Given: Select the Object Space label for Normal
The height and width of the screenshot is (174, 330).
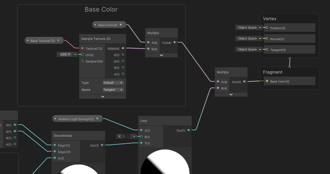Looking at the screenshot, I should click(247, 38).
